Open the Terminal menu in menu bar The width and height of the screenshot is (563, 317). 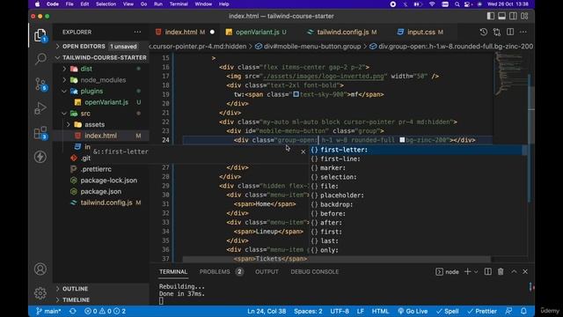(179, 4)
